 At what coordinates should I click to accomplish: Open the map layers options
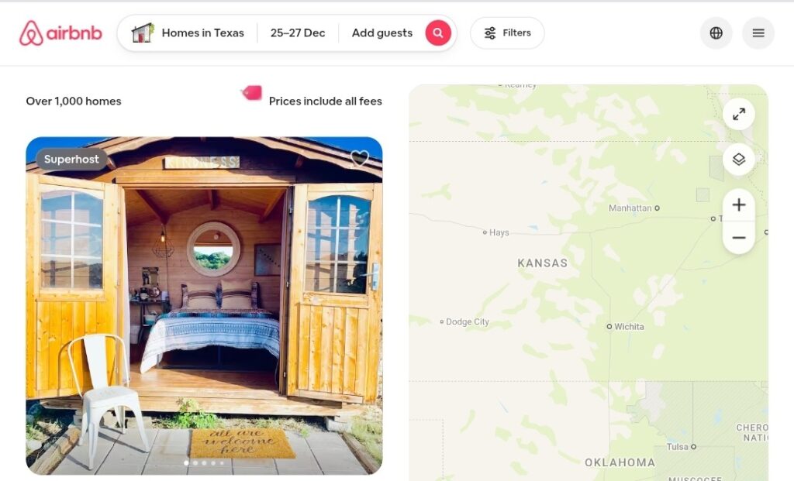coord(739,160)
